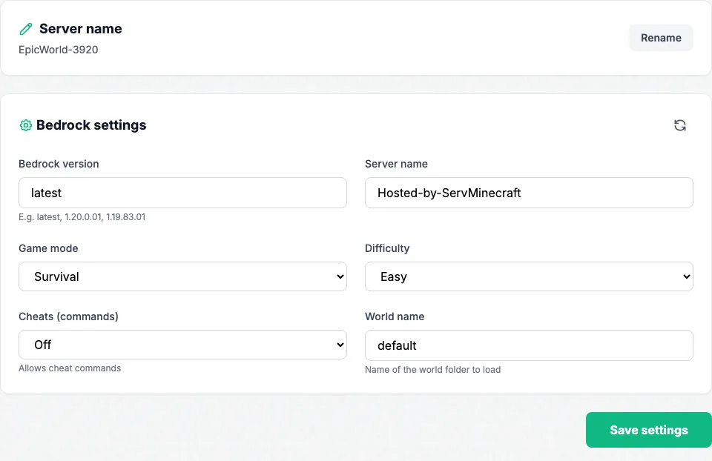Click the refresh icon in Bedrock settings
The image size is (712, 461).
(x=680, y=125)
